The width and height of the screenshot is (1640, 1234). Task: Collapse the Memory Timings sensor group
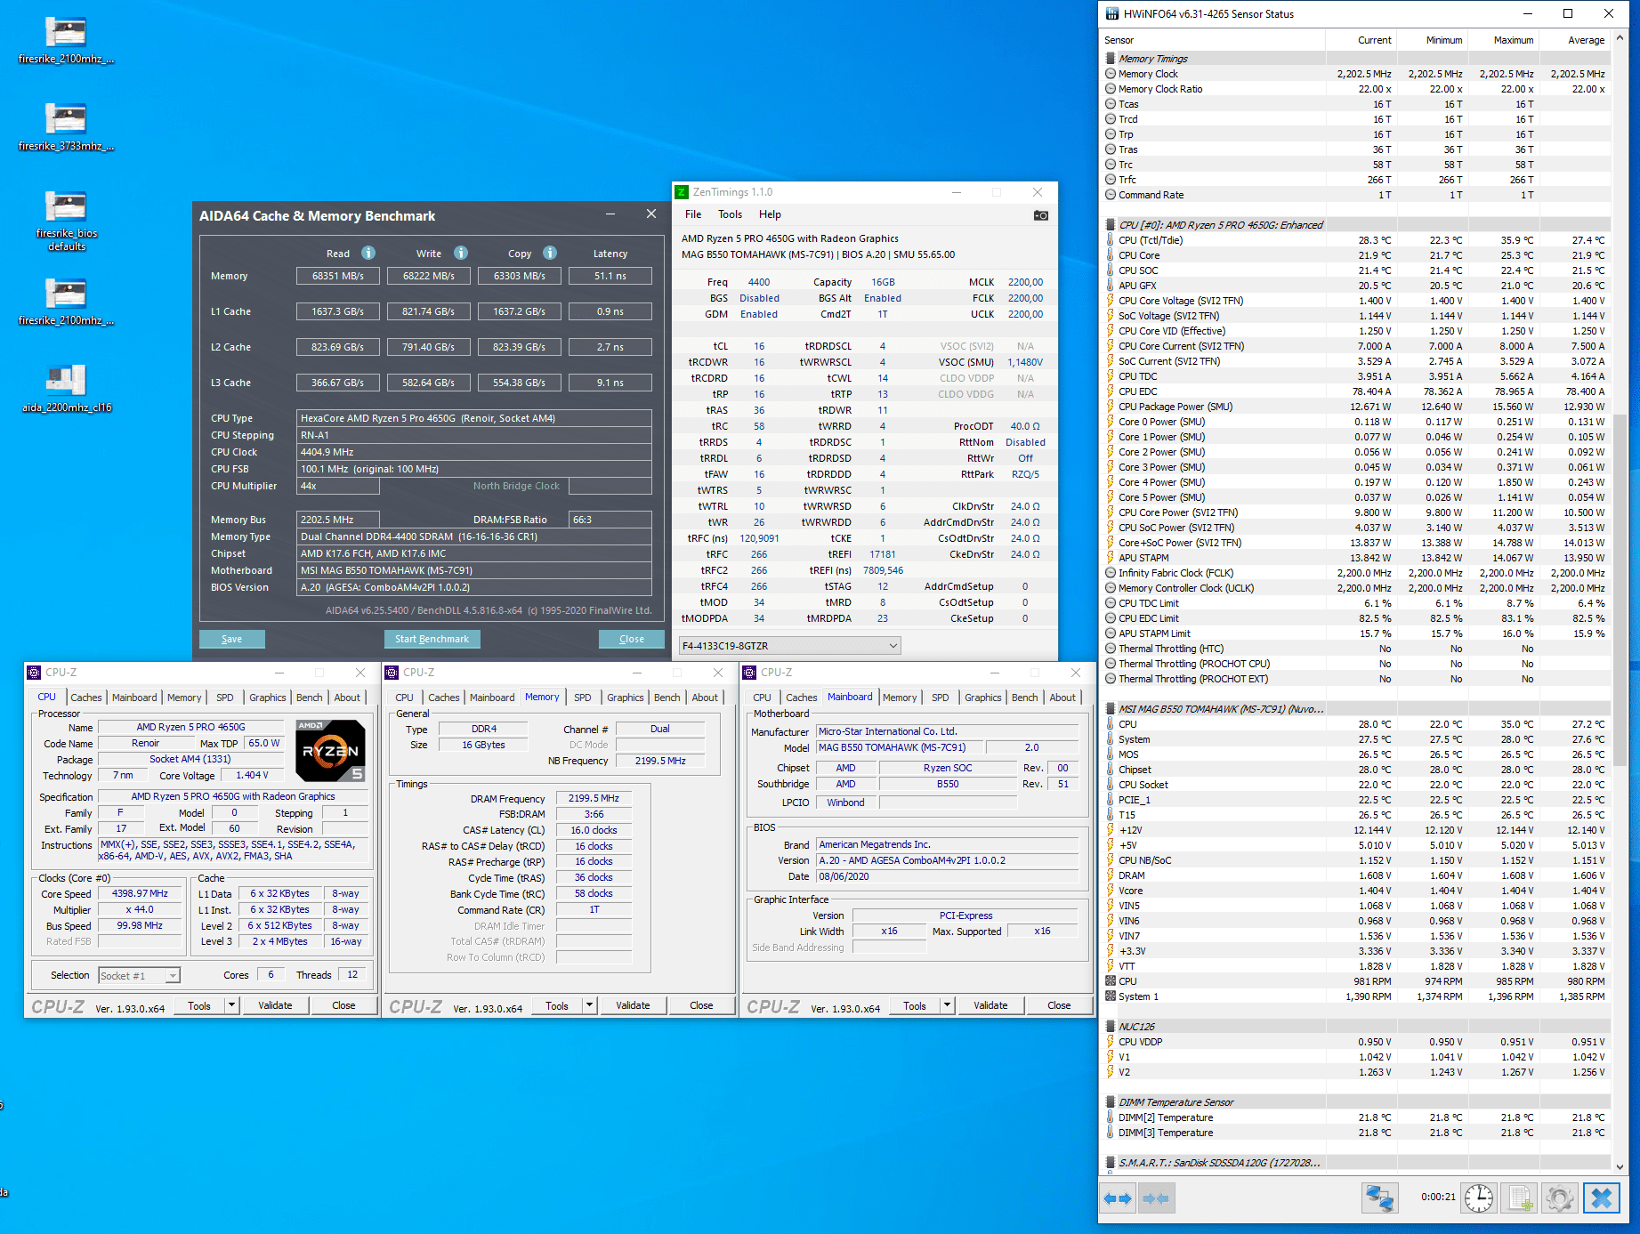pos(1111,59)
